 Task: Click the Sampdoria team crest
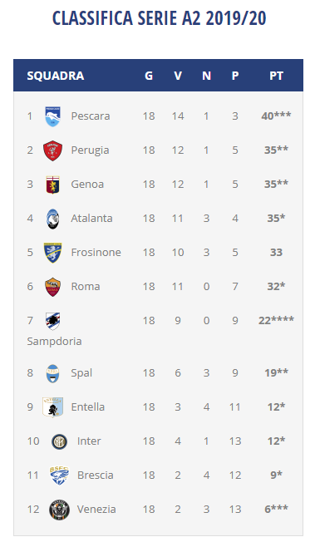click(x=53, y=321)
